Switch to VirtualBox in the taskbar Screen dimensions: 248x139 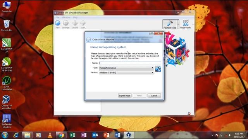pyautogui.click(x=129, y=135)
